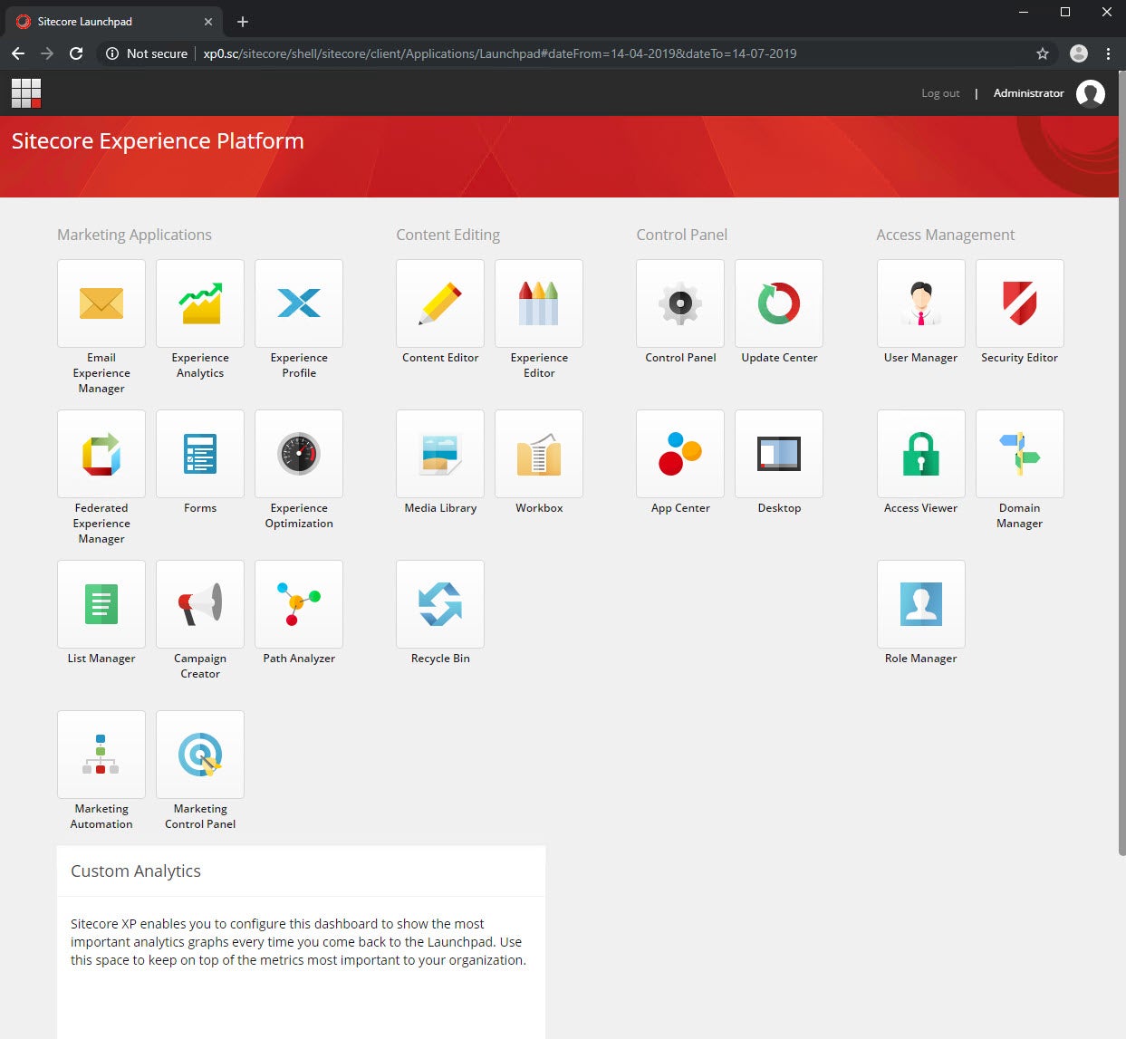
Task: Open Experience Profile tile
Action: click(x=299, y=303)
